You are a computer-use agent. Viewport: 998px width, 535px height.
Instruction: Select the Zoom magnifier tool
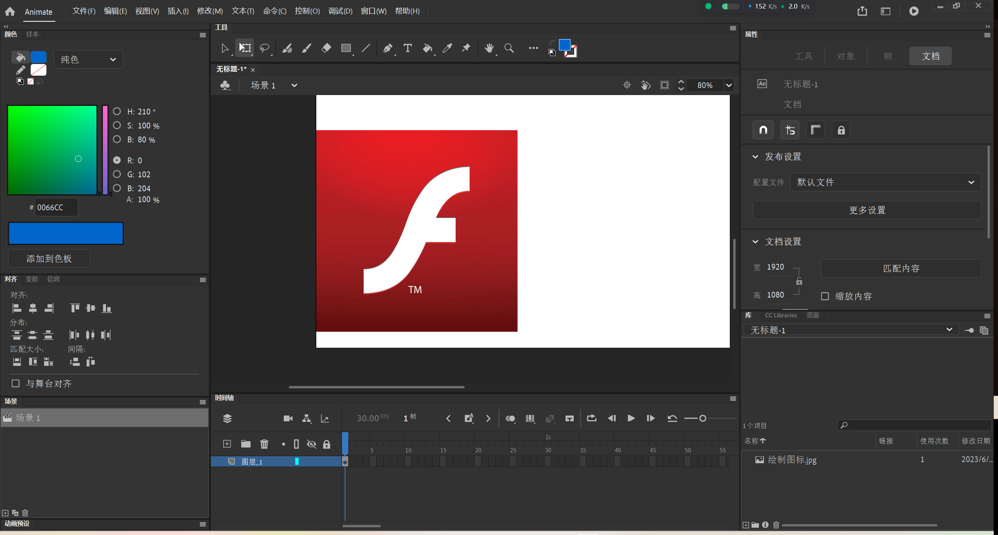click(509, 48)
